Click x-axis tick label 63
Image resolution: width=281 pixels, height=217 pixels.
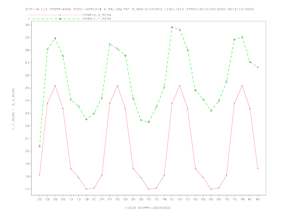pyautogui.click(x=203, y=199)
